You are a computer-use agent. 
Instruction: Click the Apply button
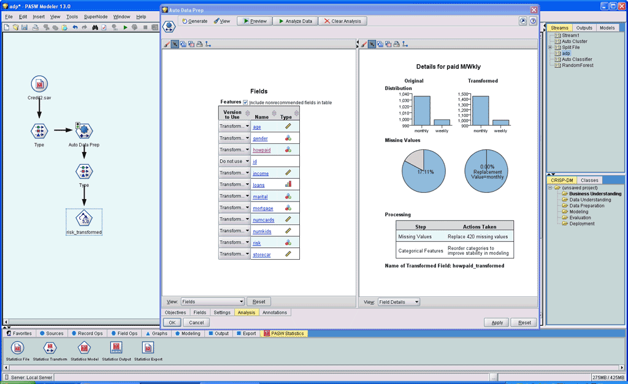coord(497,322)
